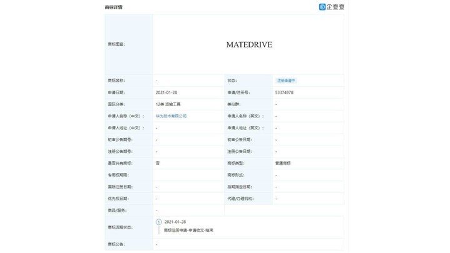Click the 普通商标 trademark type value
The image size is (450, 253).
(283, 163)
